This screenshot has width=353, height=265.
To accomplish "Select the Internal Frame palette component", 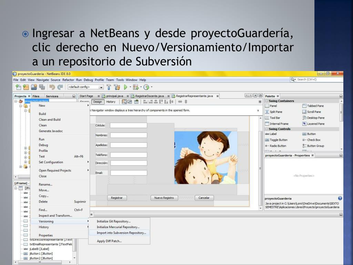I will [277, 124].
